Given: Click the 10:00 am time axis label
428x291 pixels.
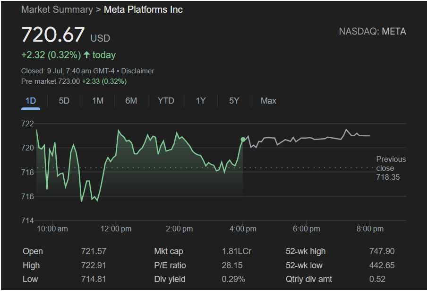Looking at the screenshot, I should coord(52,229).
